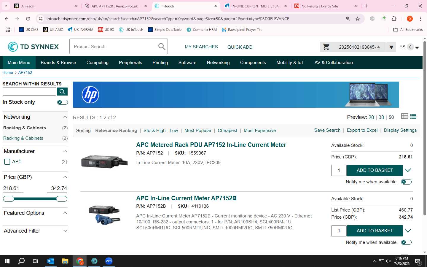The width and height of the screenshot is (427, 267).
Task: Open a new browser tab
Action: pos(366,6)
